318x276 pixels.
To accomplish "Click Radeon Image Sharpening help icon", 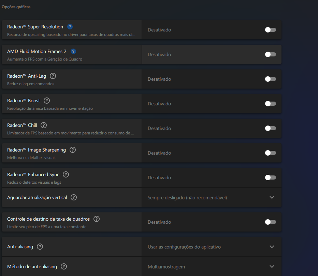I will pos(73,150).
